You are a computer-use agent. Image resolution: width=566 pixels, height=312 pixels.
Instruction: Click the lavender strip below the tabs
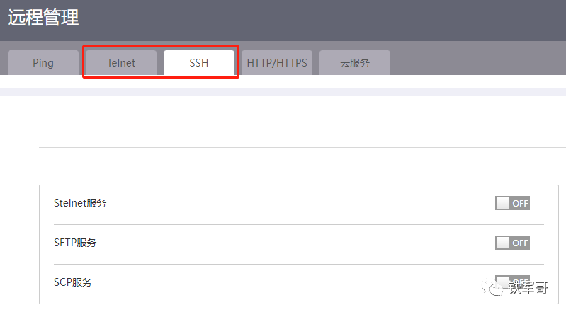click(x=283, y=92)
